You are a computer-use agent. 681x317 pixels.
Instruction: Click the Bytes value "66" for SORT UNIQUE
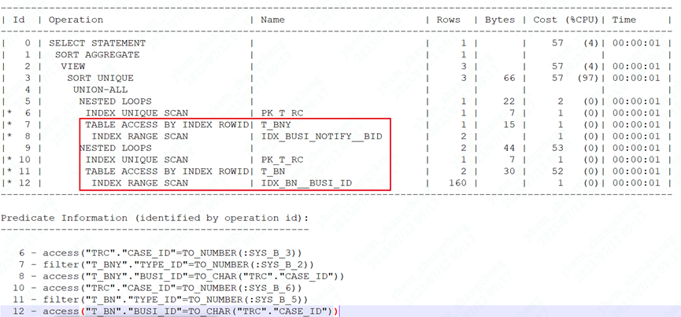509,79
